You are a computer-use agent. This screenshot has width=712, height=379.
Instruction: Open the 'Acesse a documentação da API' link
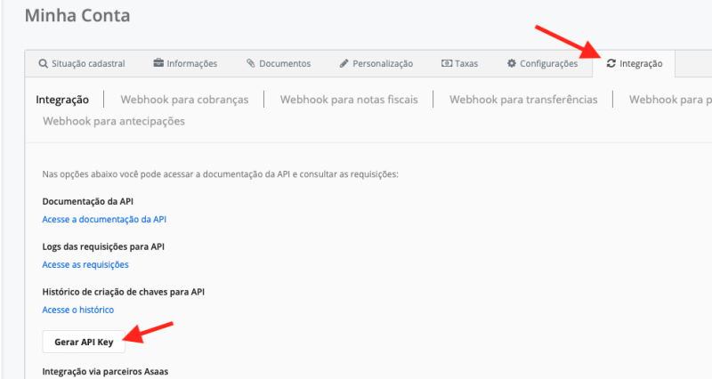coord(104,219)
